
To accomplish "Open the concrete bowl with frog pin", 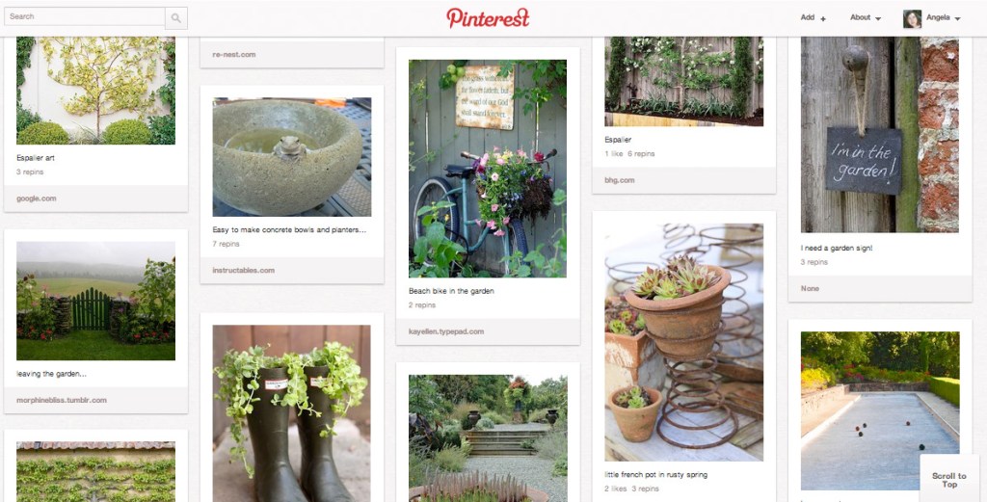I will [x=292, y=157].
